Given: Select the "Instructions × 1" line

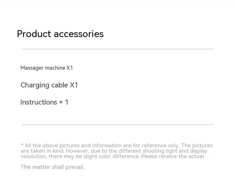Looking at the screenshot, I should click(44, 102).
